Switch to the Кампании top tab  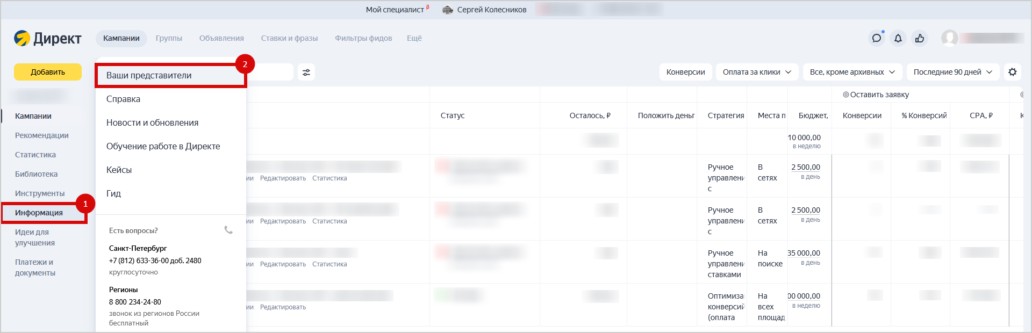[x=121, y=38]
